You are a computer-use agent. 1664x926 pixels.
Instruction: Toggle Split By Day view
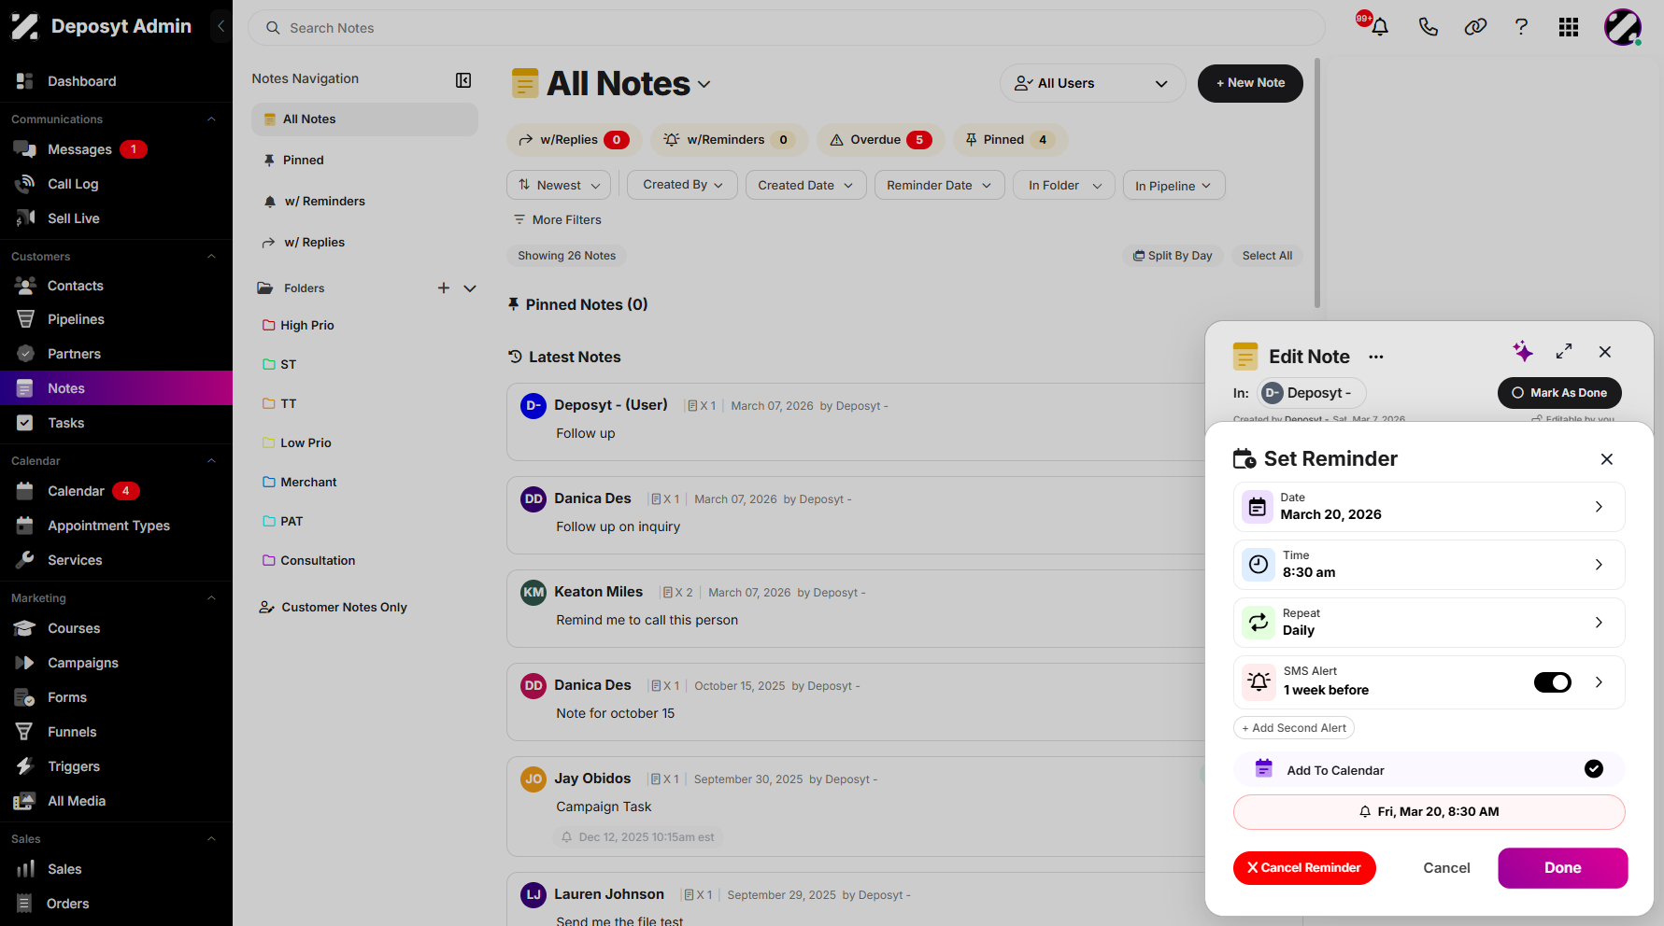point(1173,256)
